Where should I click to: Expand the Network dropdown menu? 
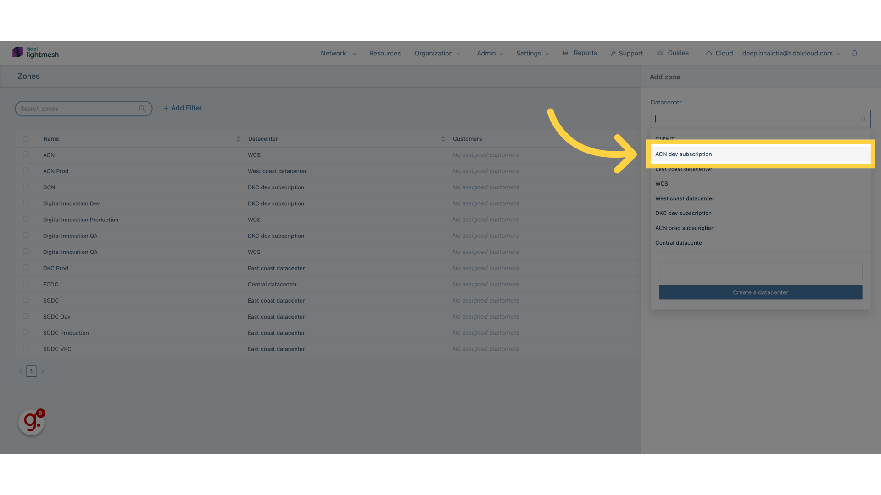[337, 53]
